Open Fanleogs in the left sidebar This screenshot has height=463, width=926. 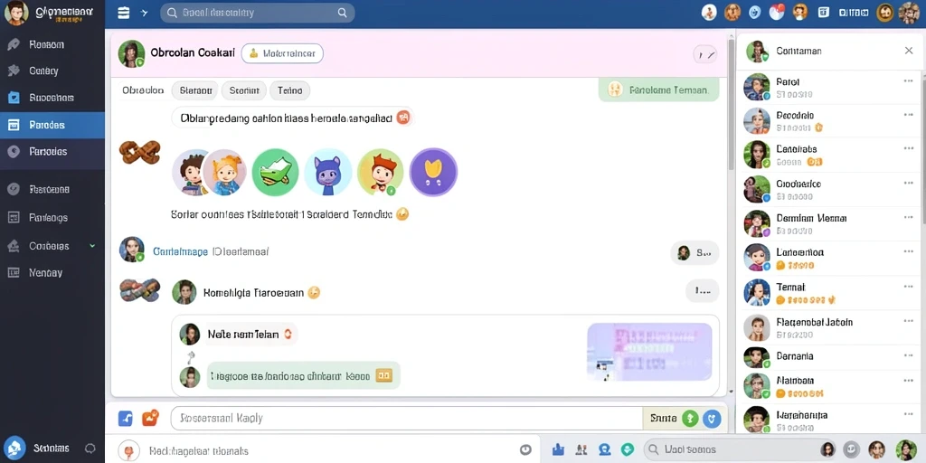[52, 217]
